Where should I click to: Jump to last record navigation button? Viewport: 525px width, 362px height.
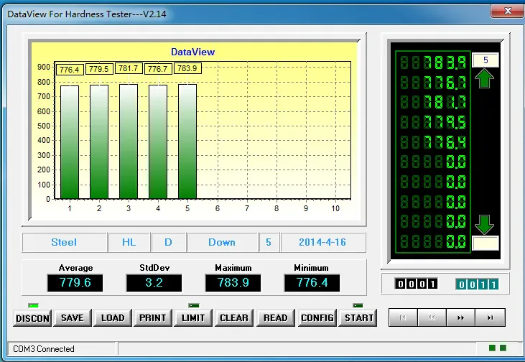pyautogui.click(x=491, y=317)
